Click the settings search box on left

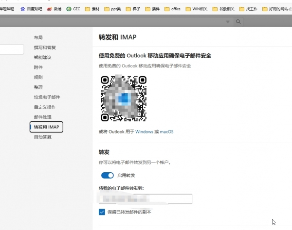12,49
